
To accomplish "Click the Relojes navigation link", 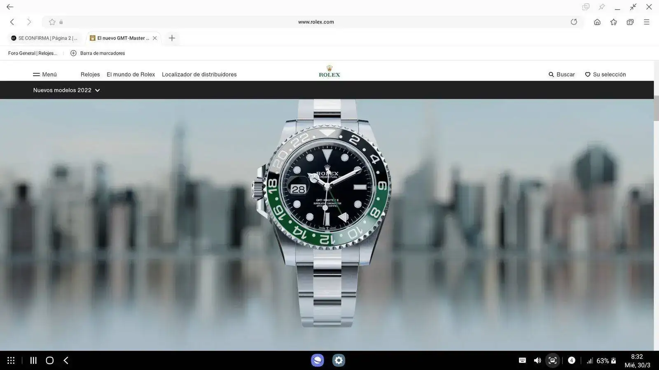I will pyautogui.click(x=90, y=74).
